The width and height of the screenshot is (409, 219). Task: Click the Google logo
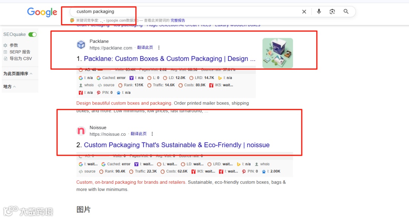click(42, 12)
